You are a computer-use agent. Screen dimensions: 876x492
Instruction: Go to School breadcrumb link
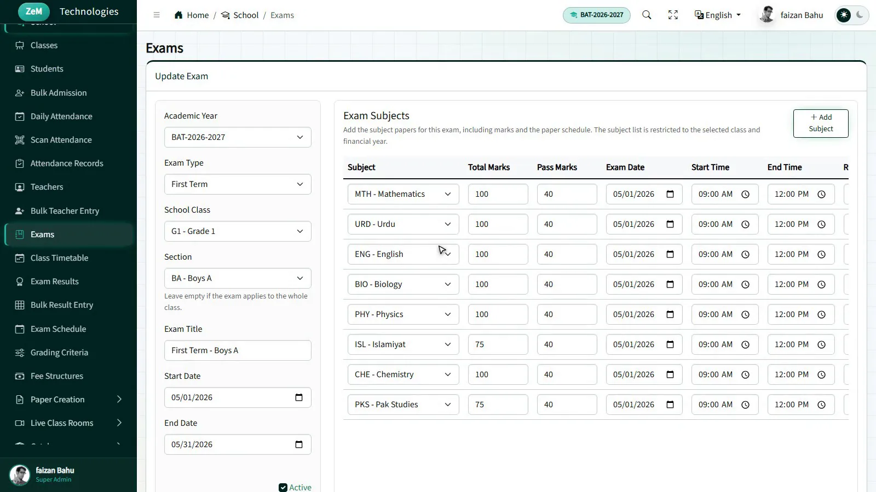pyautogui.click(x=240, y=15)
